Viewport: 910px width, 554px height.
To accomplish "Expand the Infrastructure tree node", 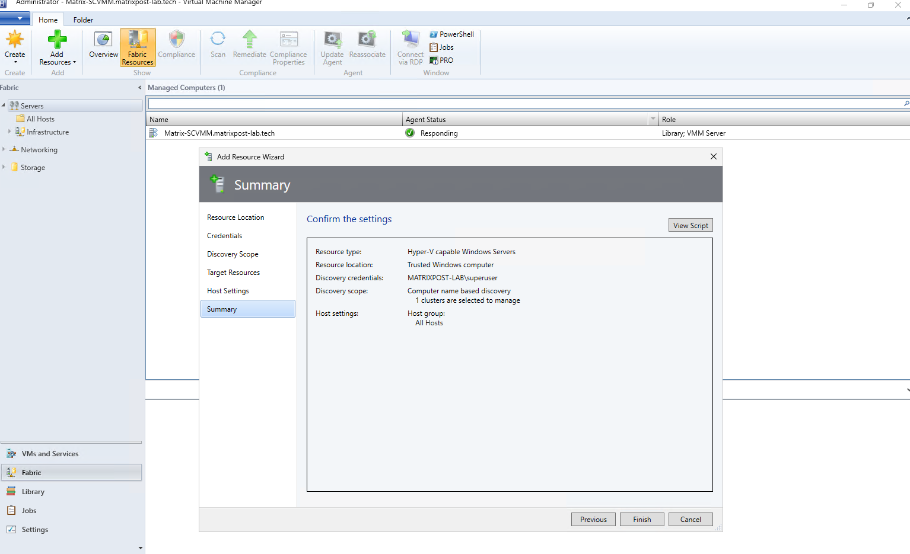I will (x=9, y=132).
